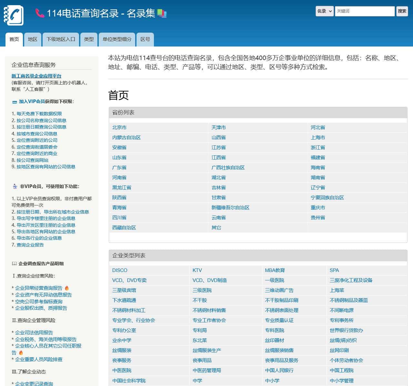Focus the 关键词 search input field
The image size is (413, 386).
coord(365,11)
